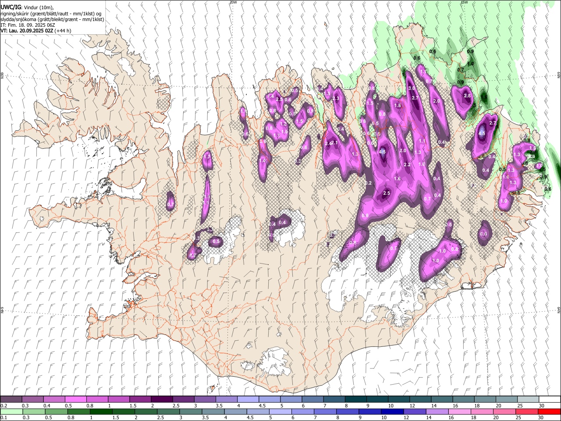Pick the lilac lower swatch labeled 14

tap(437, 411)
